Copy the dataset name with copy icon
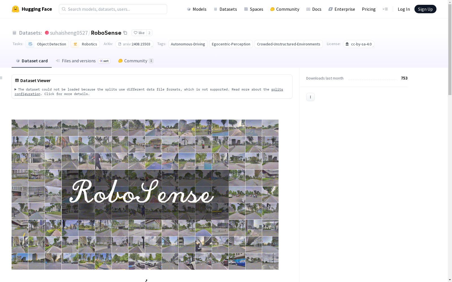 (x=125, y=33)
